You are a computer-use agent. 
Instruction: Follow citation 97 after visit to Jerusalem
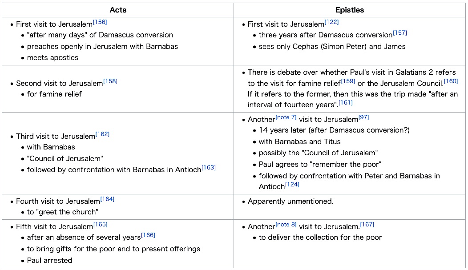(364, 117)
